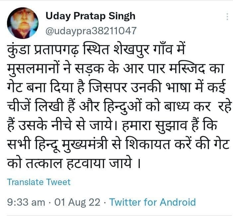Click the word कुंडा in the tweet
The image size is (233, 217).
point(20,52)
